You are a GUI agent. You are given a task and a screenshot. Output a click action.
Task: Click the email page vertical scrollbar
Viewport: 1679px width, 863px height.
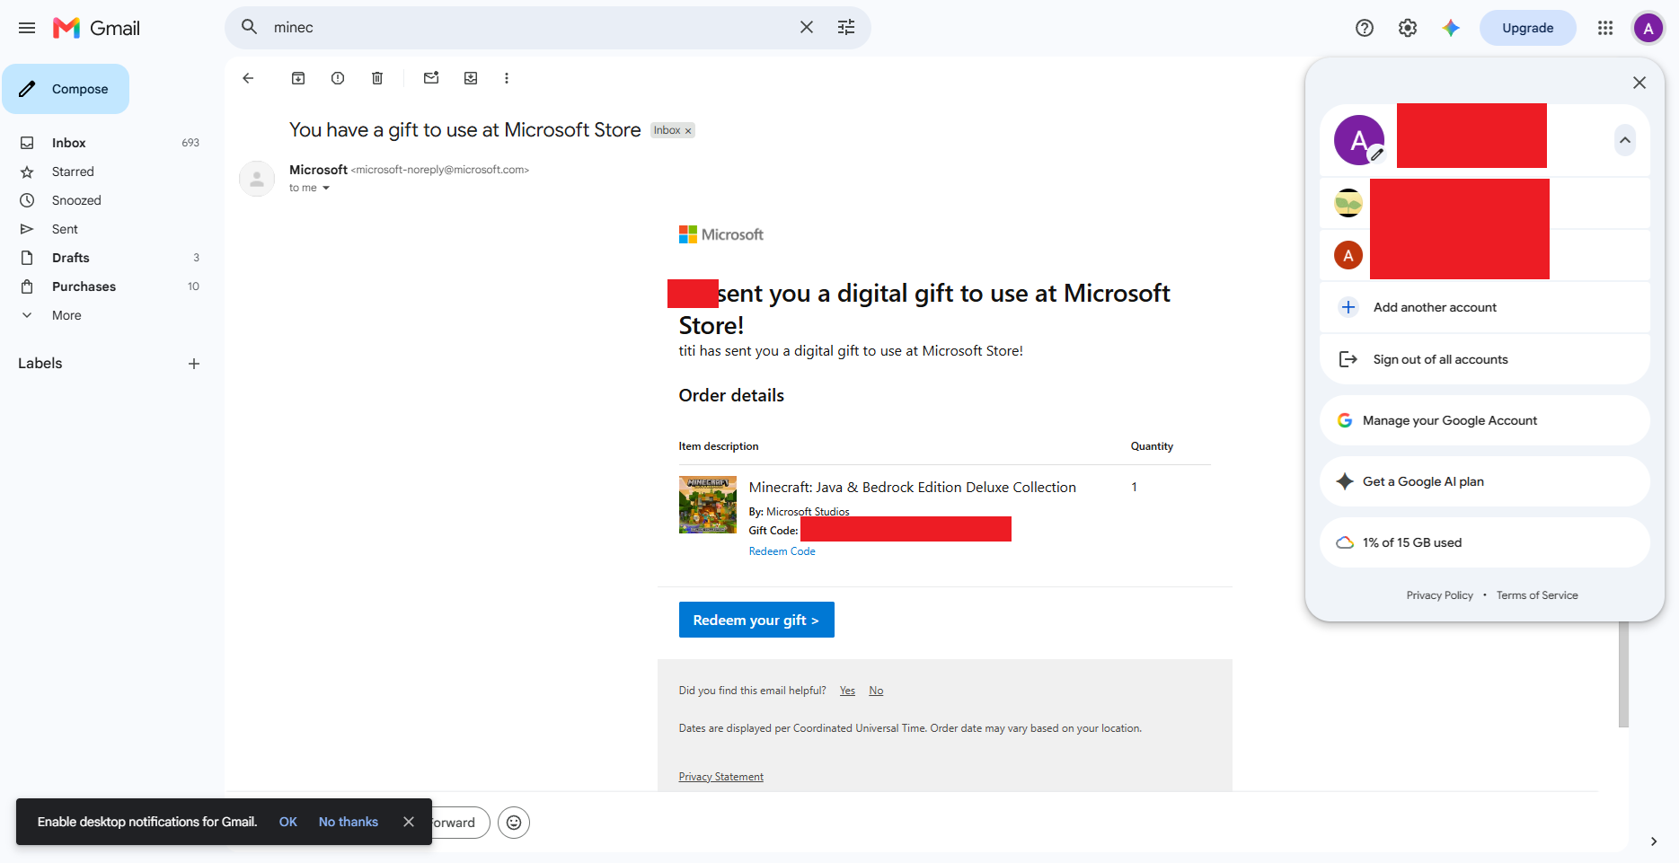[x=1623, y=674]
